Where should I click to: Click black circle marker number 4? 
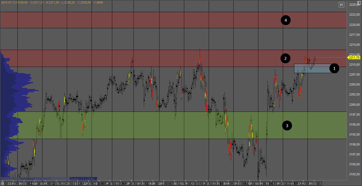click(286, 20)
